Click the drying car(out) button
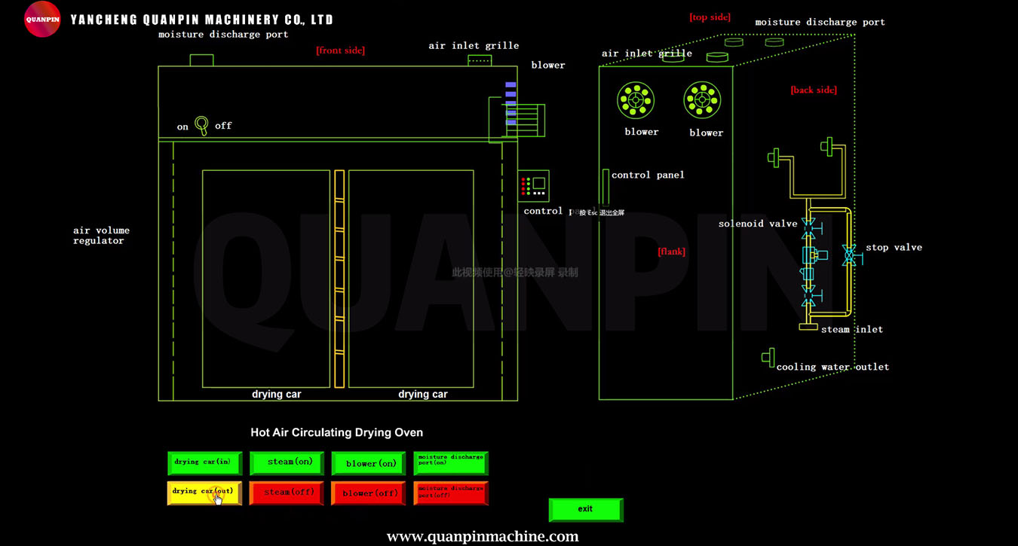This screenshot has height=546, width=1018. coord(204,493)
